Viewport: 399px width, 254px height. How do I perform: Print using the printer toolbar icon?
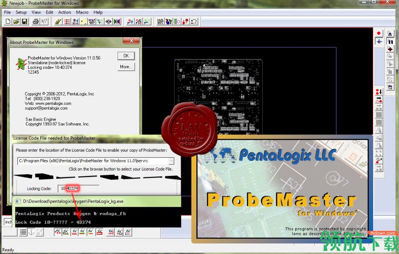click(x=36, y=21)
